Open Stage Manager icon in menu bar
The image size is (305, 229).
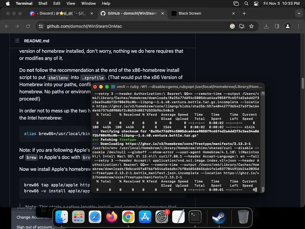236,4
